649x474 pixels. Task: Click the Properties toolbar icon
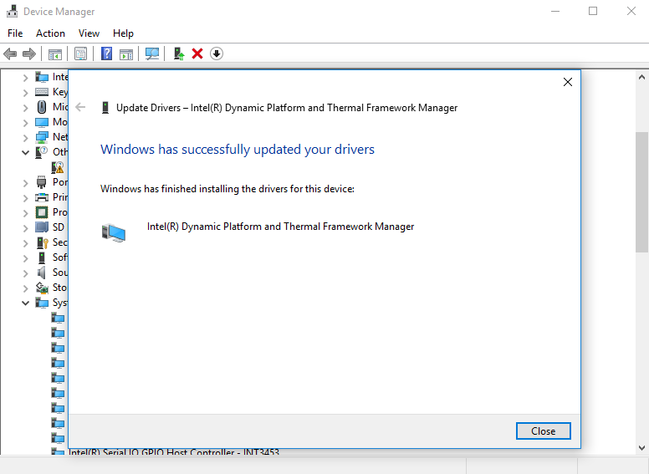81,54
